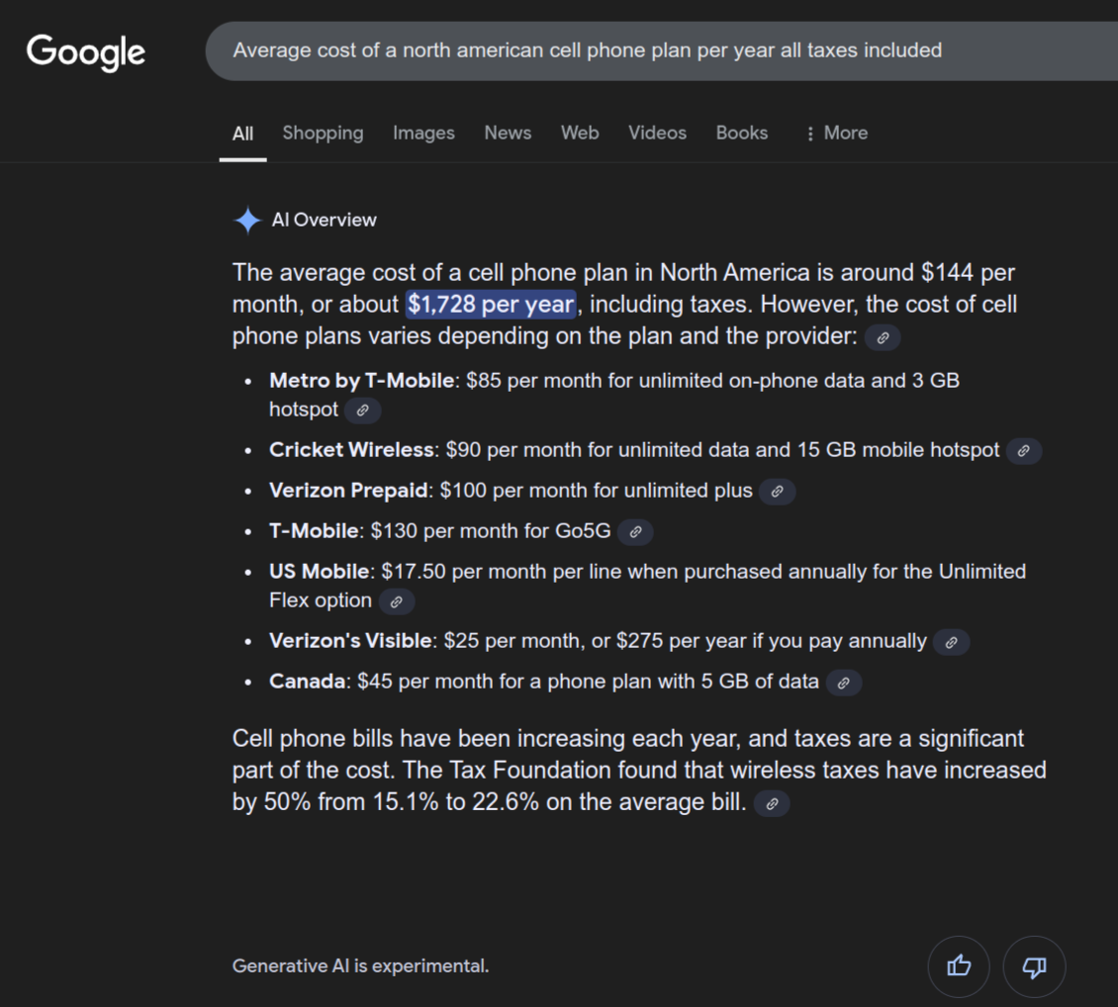Open source link beside Canada entry
This screenshot has height=1007, width=1118.
click(843, 683)
